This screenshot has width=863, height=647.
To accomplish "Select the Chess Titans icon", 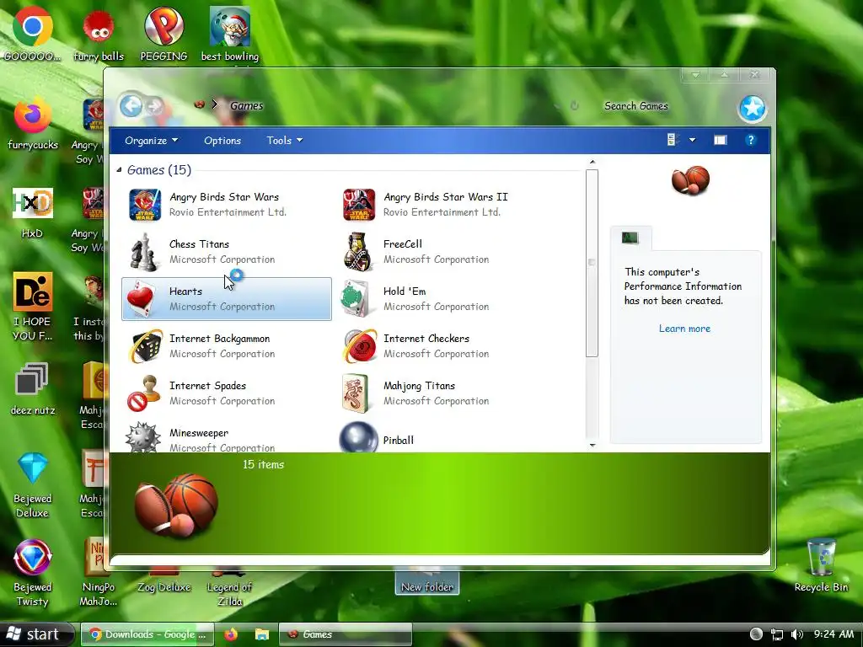I will coord(143,252).
